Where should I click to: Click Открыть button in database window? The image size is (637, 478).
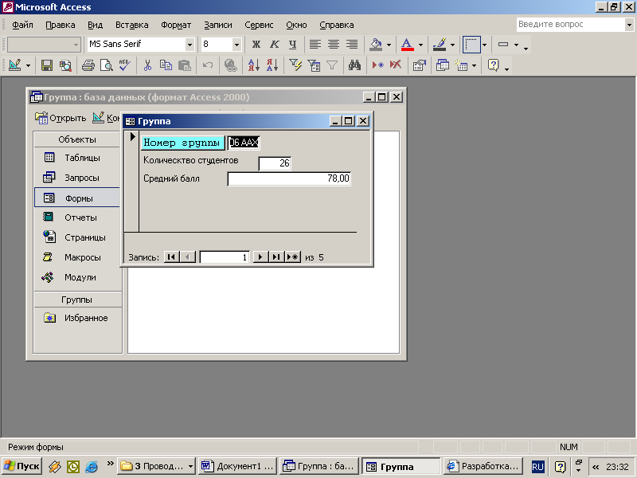61,118
